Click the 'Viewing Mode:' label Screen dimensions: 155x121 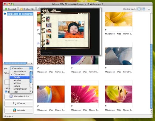(130, 9)
